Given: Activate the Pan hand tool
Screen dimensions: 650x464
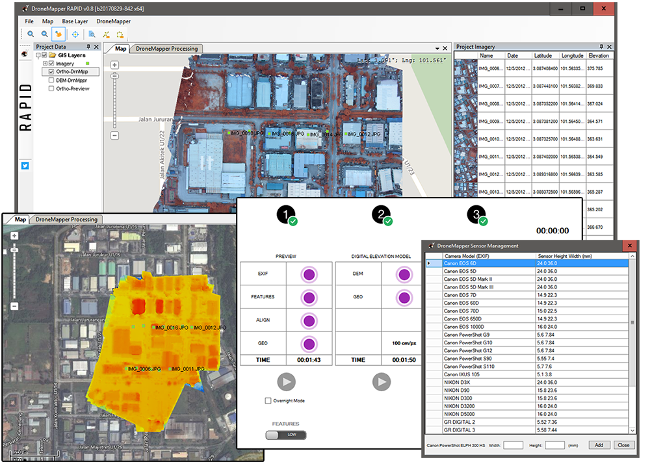Looking at the screenshot, I should [58, 34].
